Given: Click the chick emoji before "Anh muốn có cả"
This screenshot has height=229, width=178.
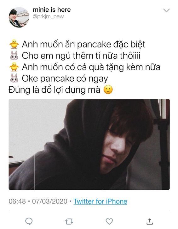Looking at the screenshot, I should coord(14,67).
